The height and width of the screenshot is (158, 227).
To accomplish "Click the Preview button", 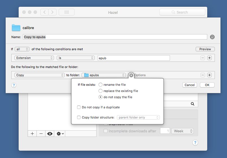I will (205, 49).
